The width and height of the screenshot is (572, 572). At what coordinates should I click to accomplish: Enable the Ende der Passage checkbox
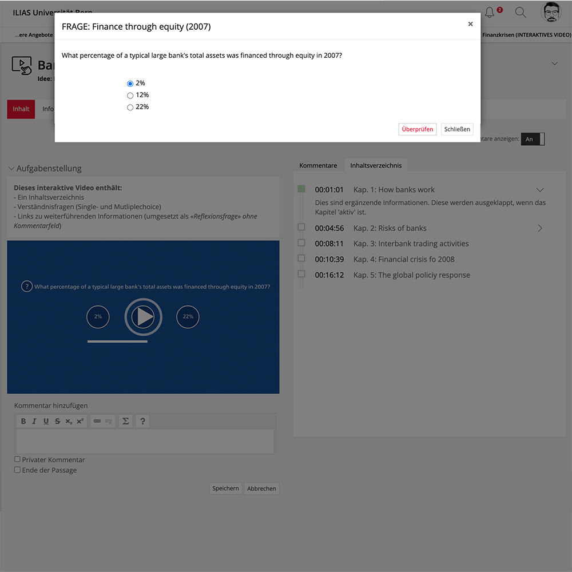[x=17, y=470]
